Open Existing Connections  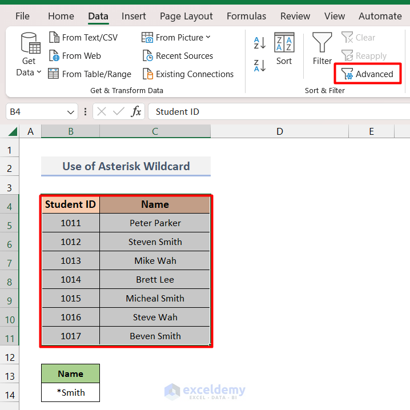[188, 74]
